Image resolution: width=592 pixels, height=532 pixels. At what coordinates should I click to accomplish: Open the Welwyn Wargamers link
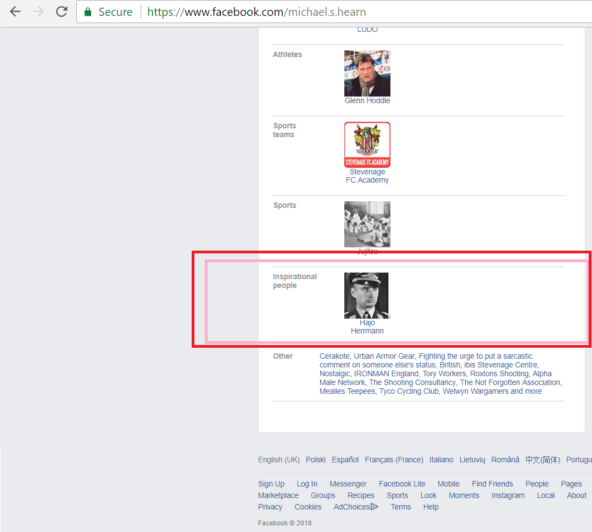[476, 392]
